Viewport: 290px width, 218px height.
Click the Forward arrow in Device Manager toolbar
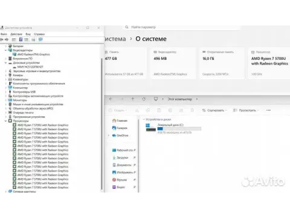tap(7, 39)
